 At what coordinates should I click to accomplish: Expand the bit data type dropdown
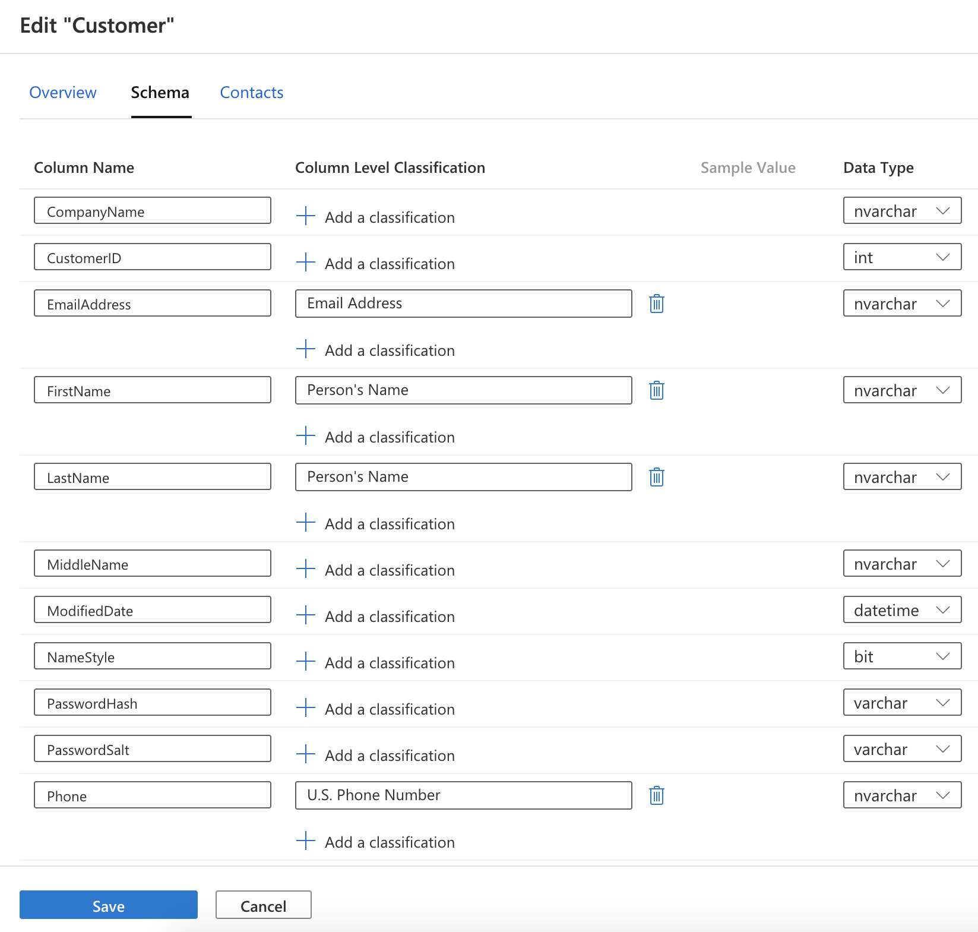[x=901, y=656]
